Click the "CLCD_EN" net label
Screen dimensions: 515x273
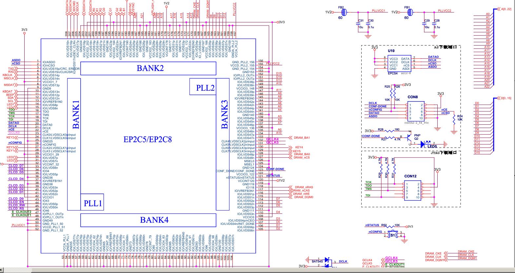click(16, 202)
